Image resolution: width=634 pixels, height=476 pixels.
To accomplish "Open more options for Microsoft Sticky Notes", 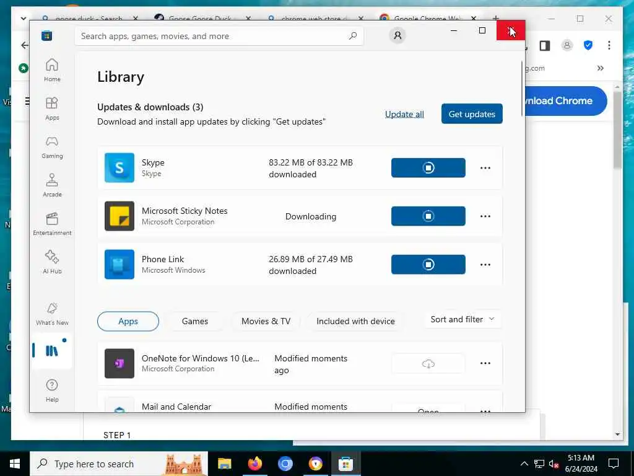I will coord(485,216).
